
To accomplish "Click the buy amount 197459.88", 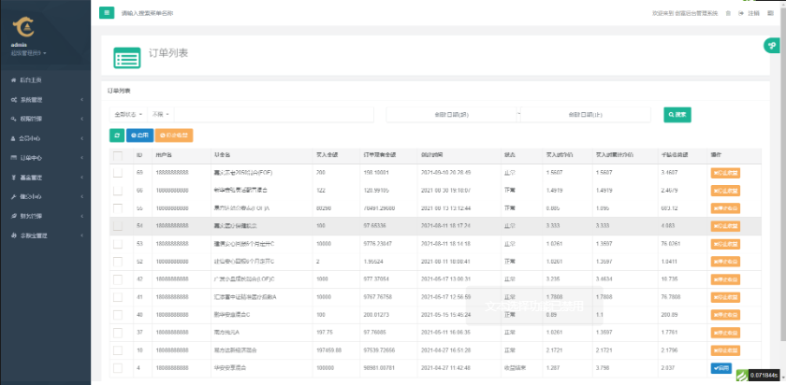I will pyautogui.click(x=328, y=350).
